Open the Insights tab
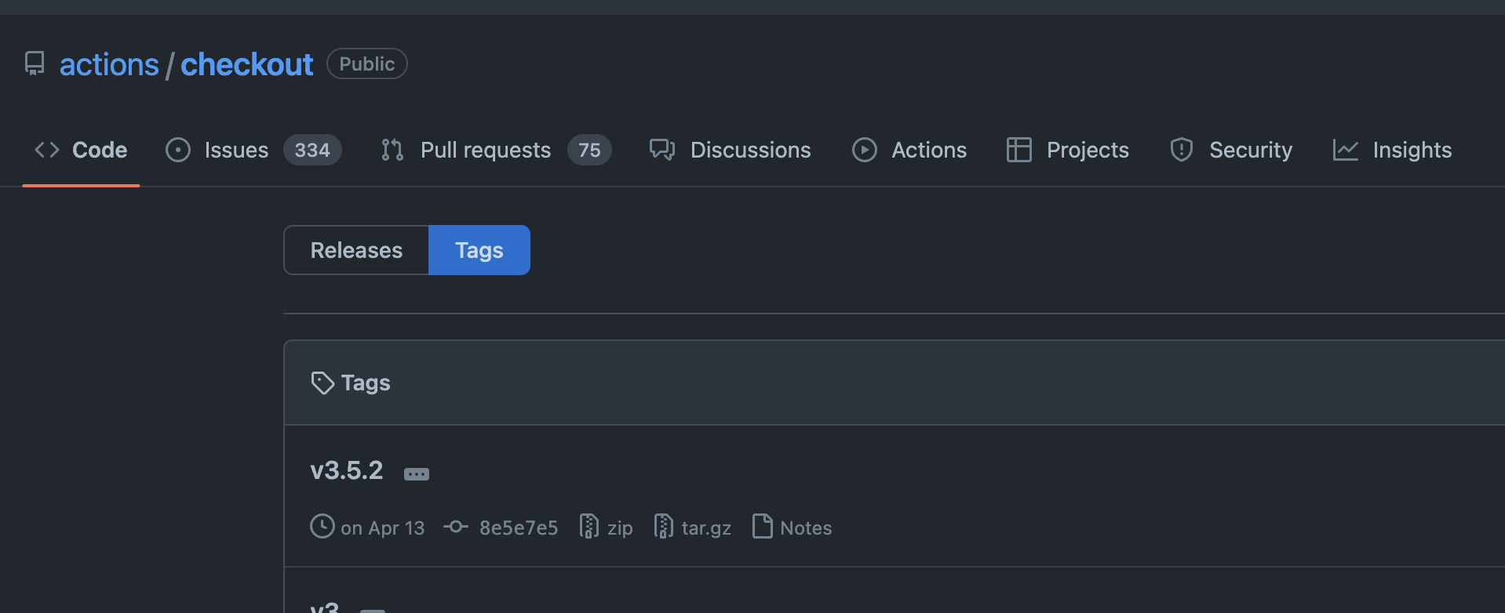 [x=1392, y=150]
